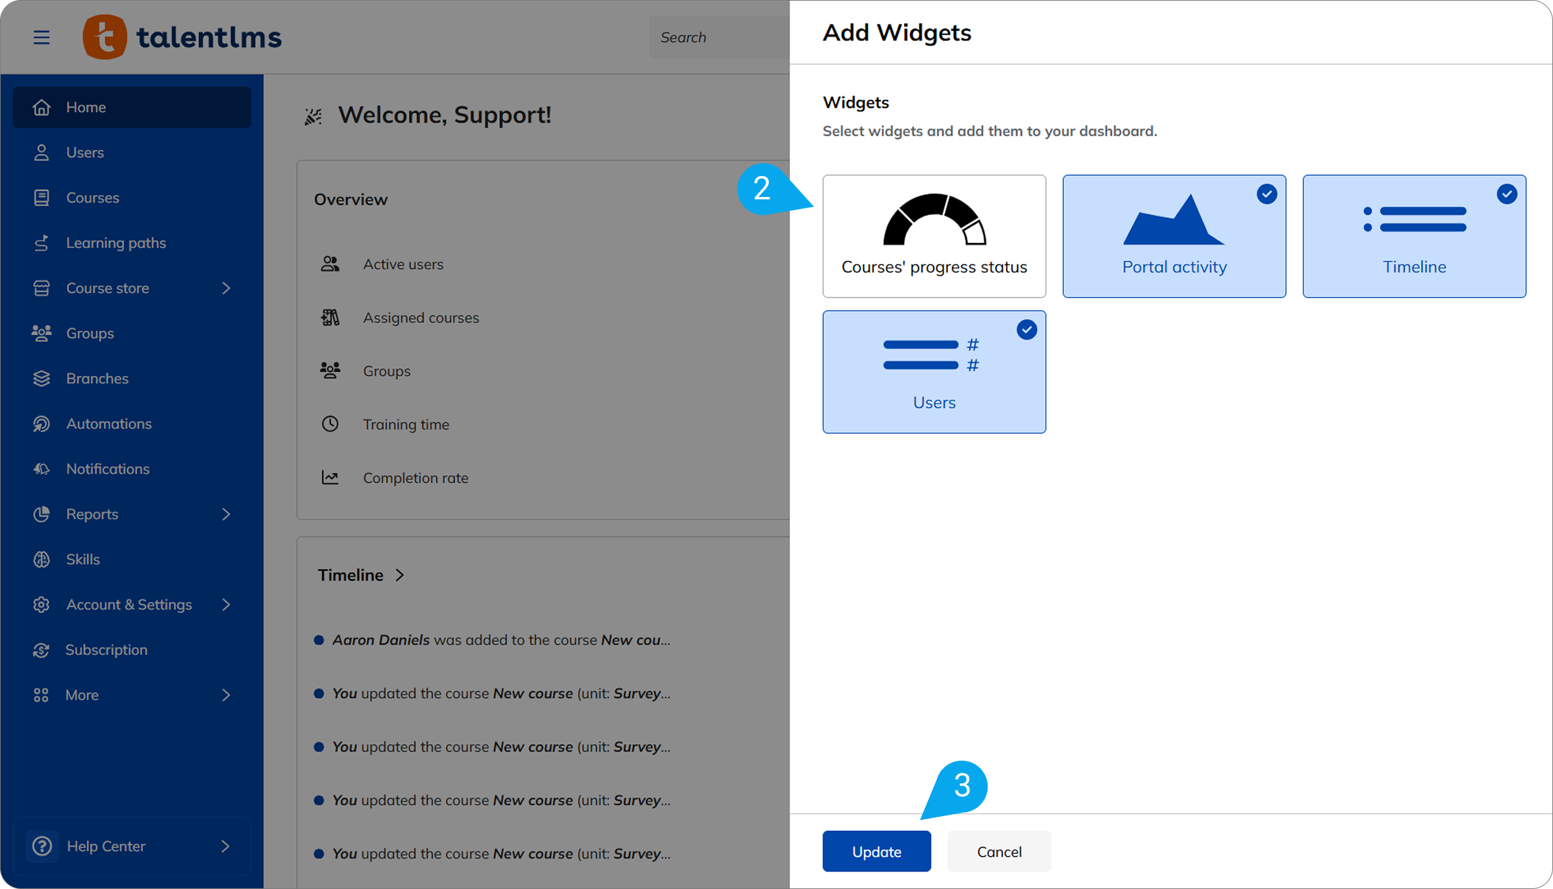Screen dimensions: 1553x889
Task: Cancel the Add Widgets dialog
Action: click(998, 851)
